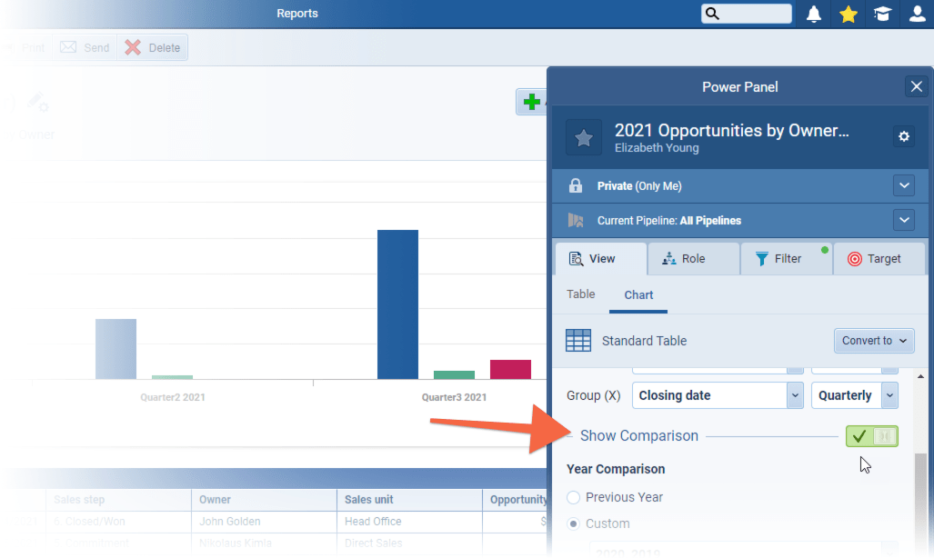Image resolution: width=934 pixels, height=558 pixels.
Task: Open the user profile icon
Action: click(917, 14)
